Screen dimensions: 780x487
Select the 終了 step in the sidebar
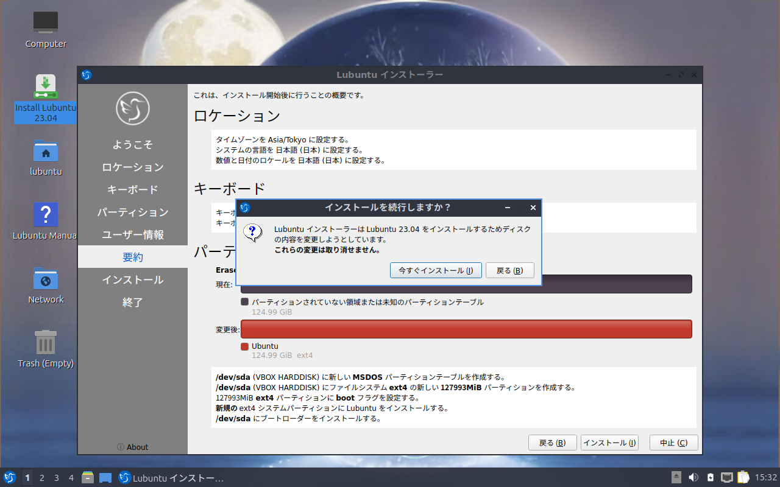132,303
